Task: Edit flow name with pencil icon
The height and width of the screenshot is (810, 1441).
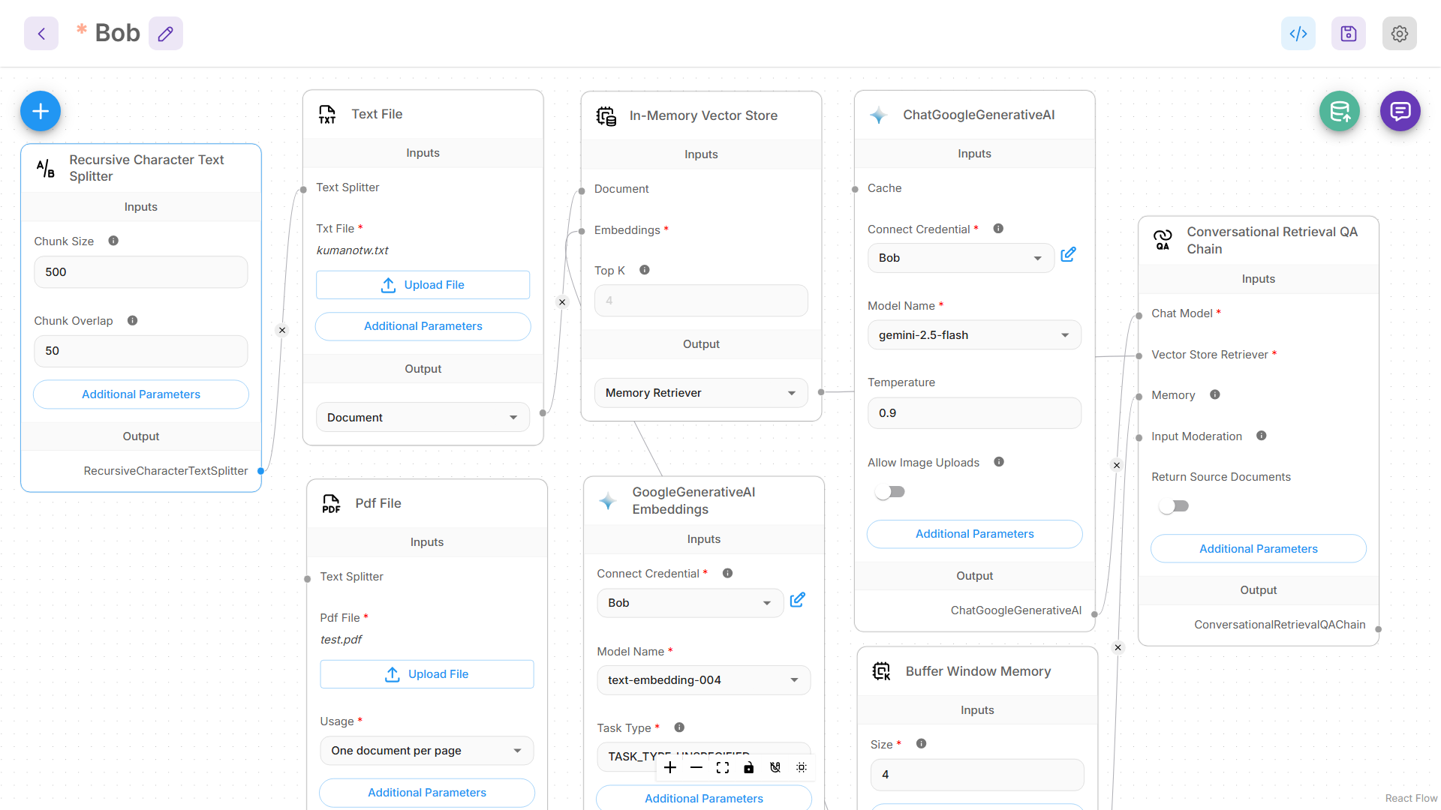Action: click(x=165, y=34)
